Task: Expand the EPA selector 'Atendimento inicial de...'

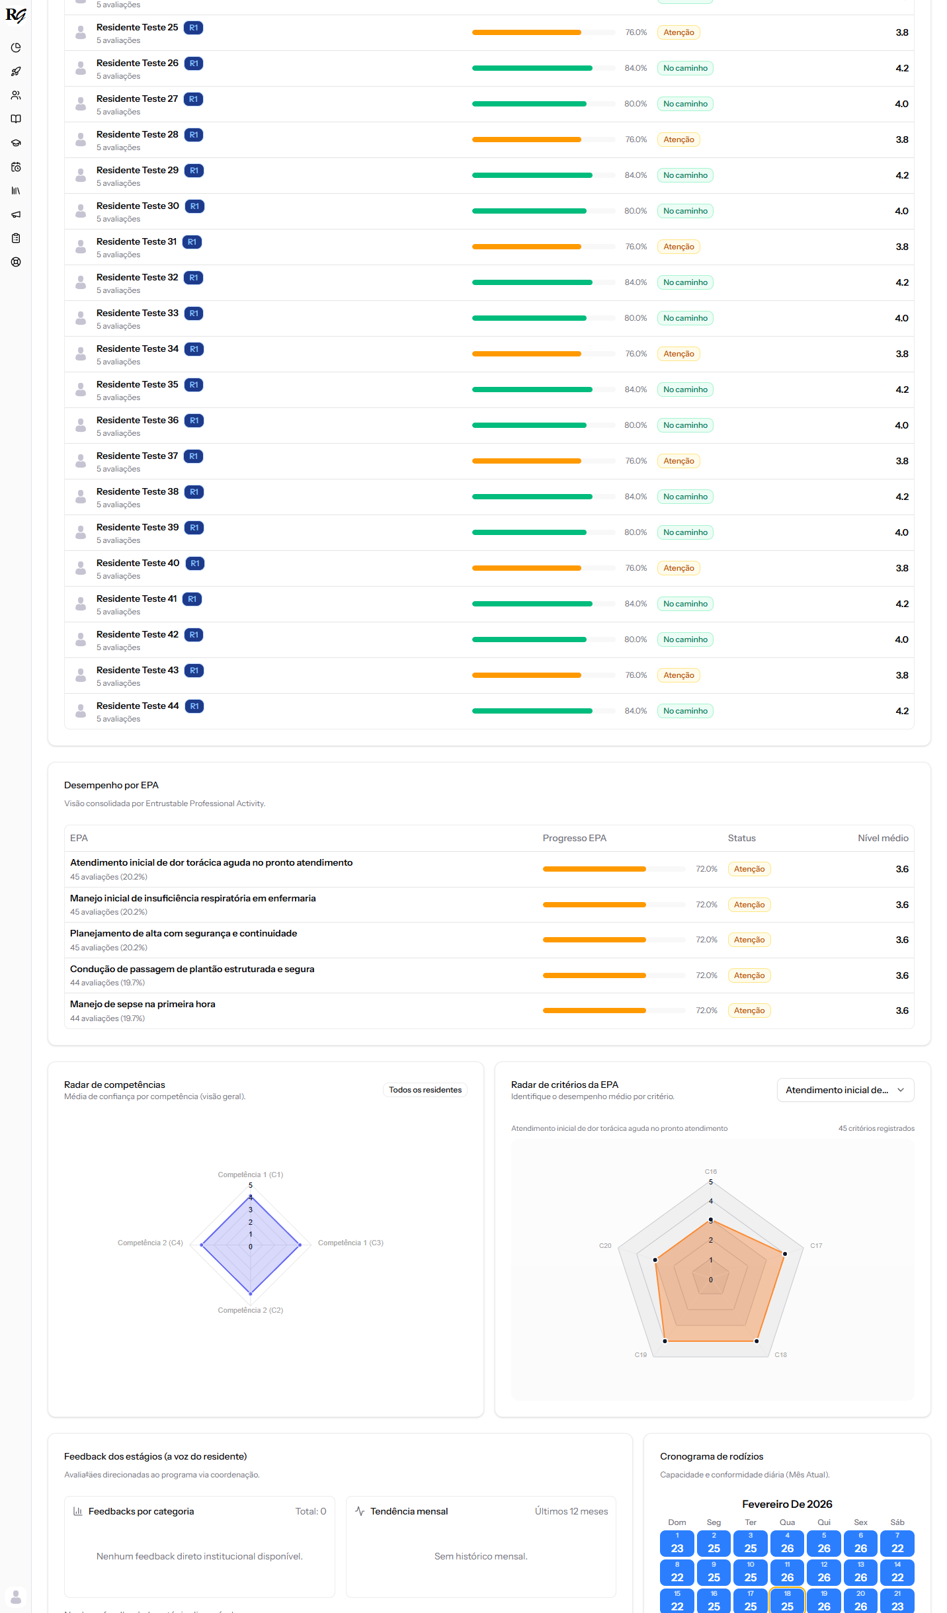Action: (x=844, y=1090)
